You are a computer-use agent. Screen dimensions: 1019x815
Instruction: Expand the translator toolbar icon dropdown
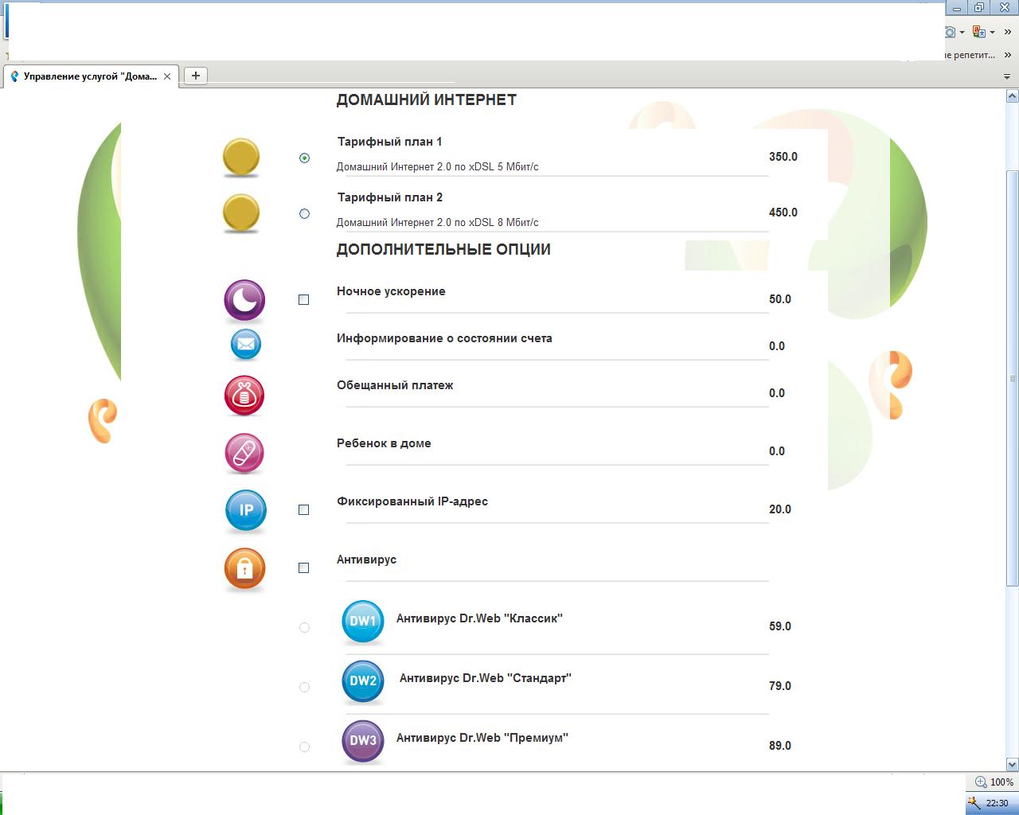point(994,33)
